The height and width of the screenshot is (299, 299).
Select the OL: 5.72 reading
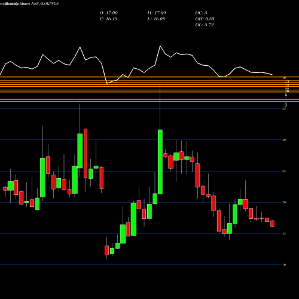205,25
